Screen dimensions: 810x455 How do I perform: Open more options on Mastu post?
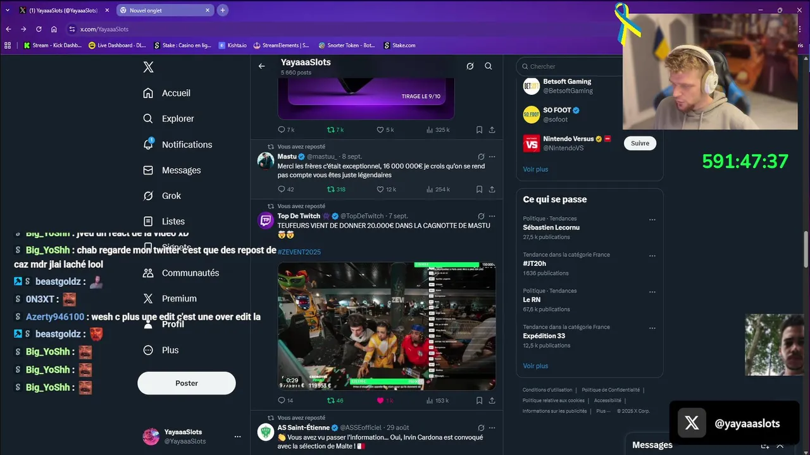[x=492, y=157]
